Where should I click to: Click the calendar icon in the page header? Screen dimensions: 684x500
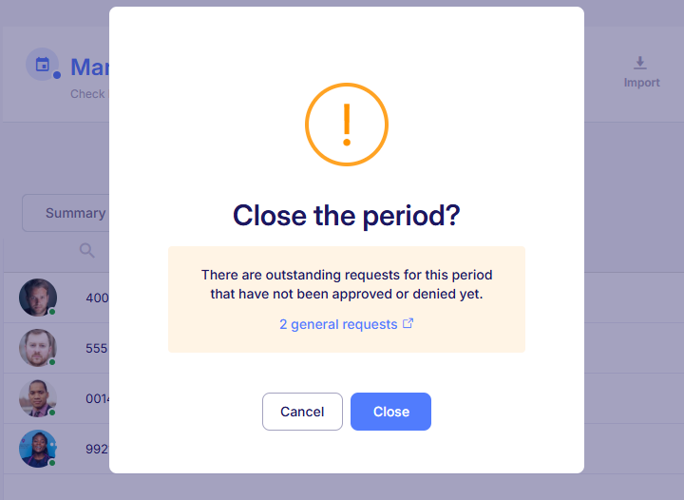pos(43,64)
